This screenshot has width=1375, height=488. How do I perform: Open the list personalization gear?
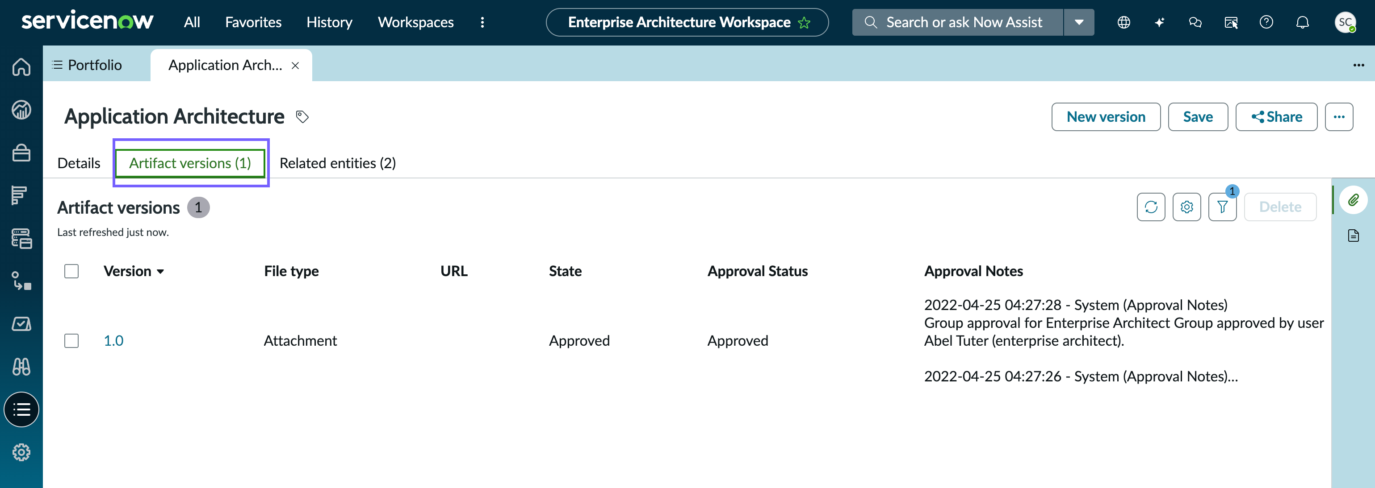click(1186, 207)
